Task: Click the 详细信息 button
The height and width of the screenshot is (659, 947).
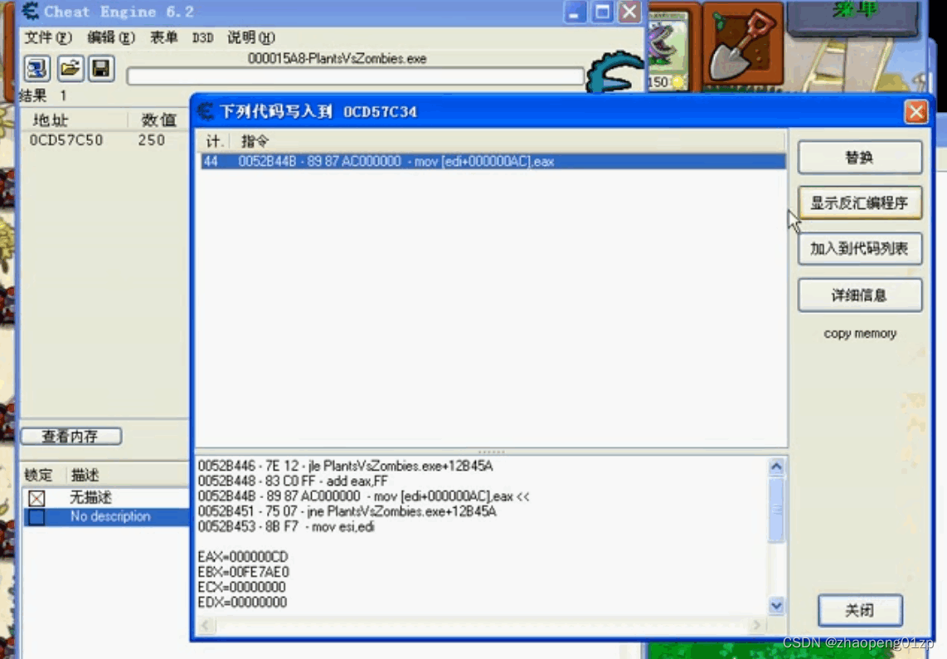Action: 859,295
